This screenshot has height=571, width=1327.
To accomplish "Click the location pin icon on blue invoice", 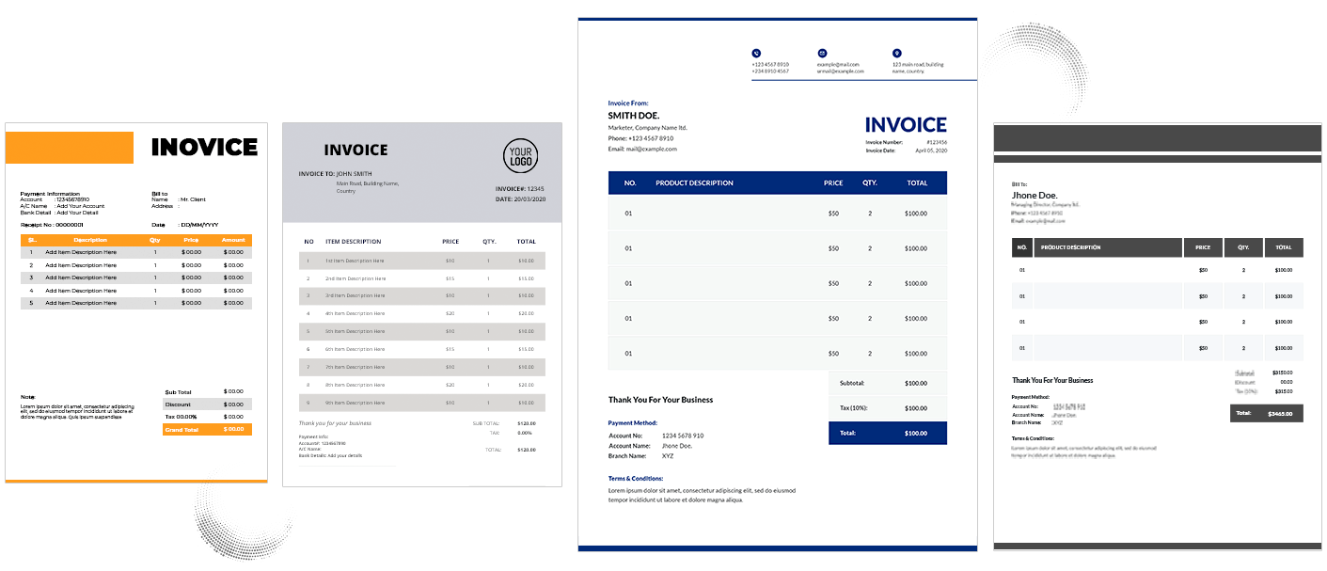I will tap(897, 53).
